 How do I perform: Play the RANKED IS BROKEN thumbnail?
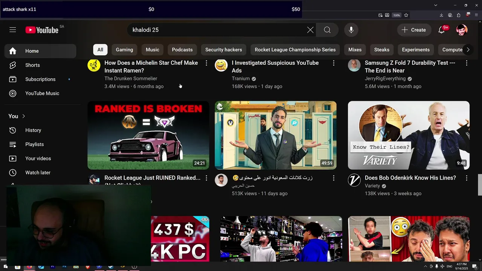pyautogui.click(x=148, y=135)
